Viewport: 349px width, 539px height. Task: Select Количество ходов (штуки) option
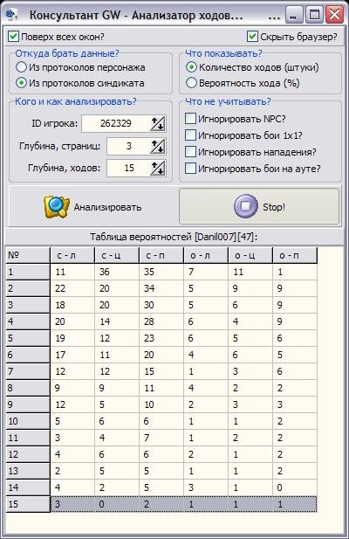coord(191,67)
